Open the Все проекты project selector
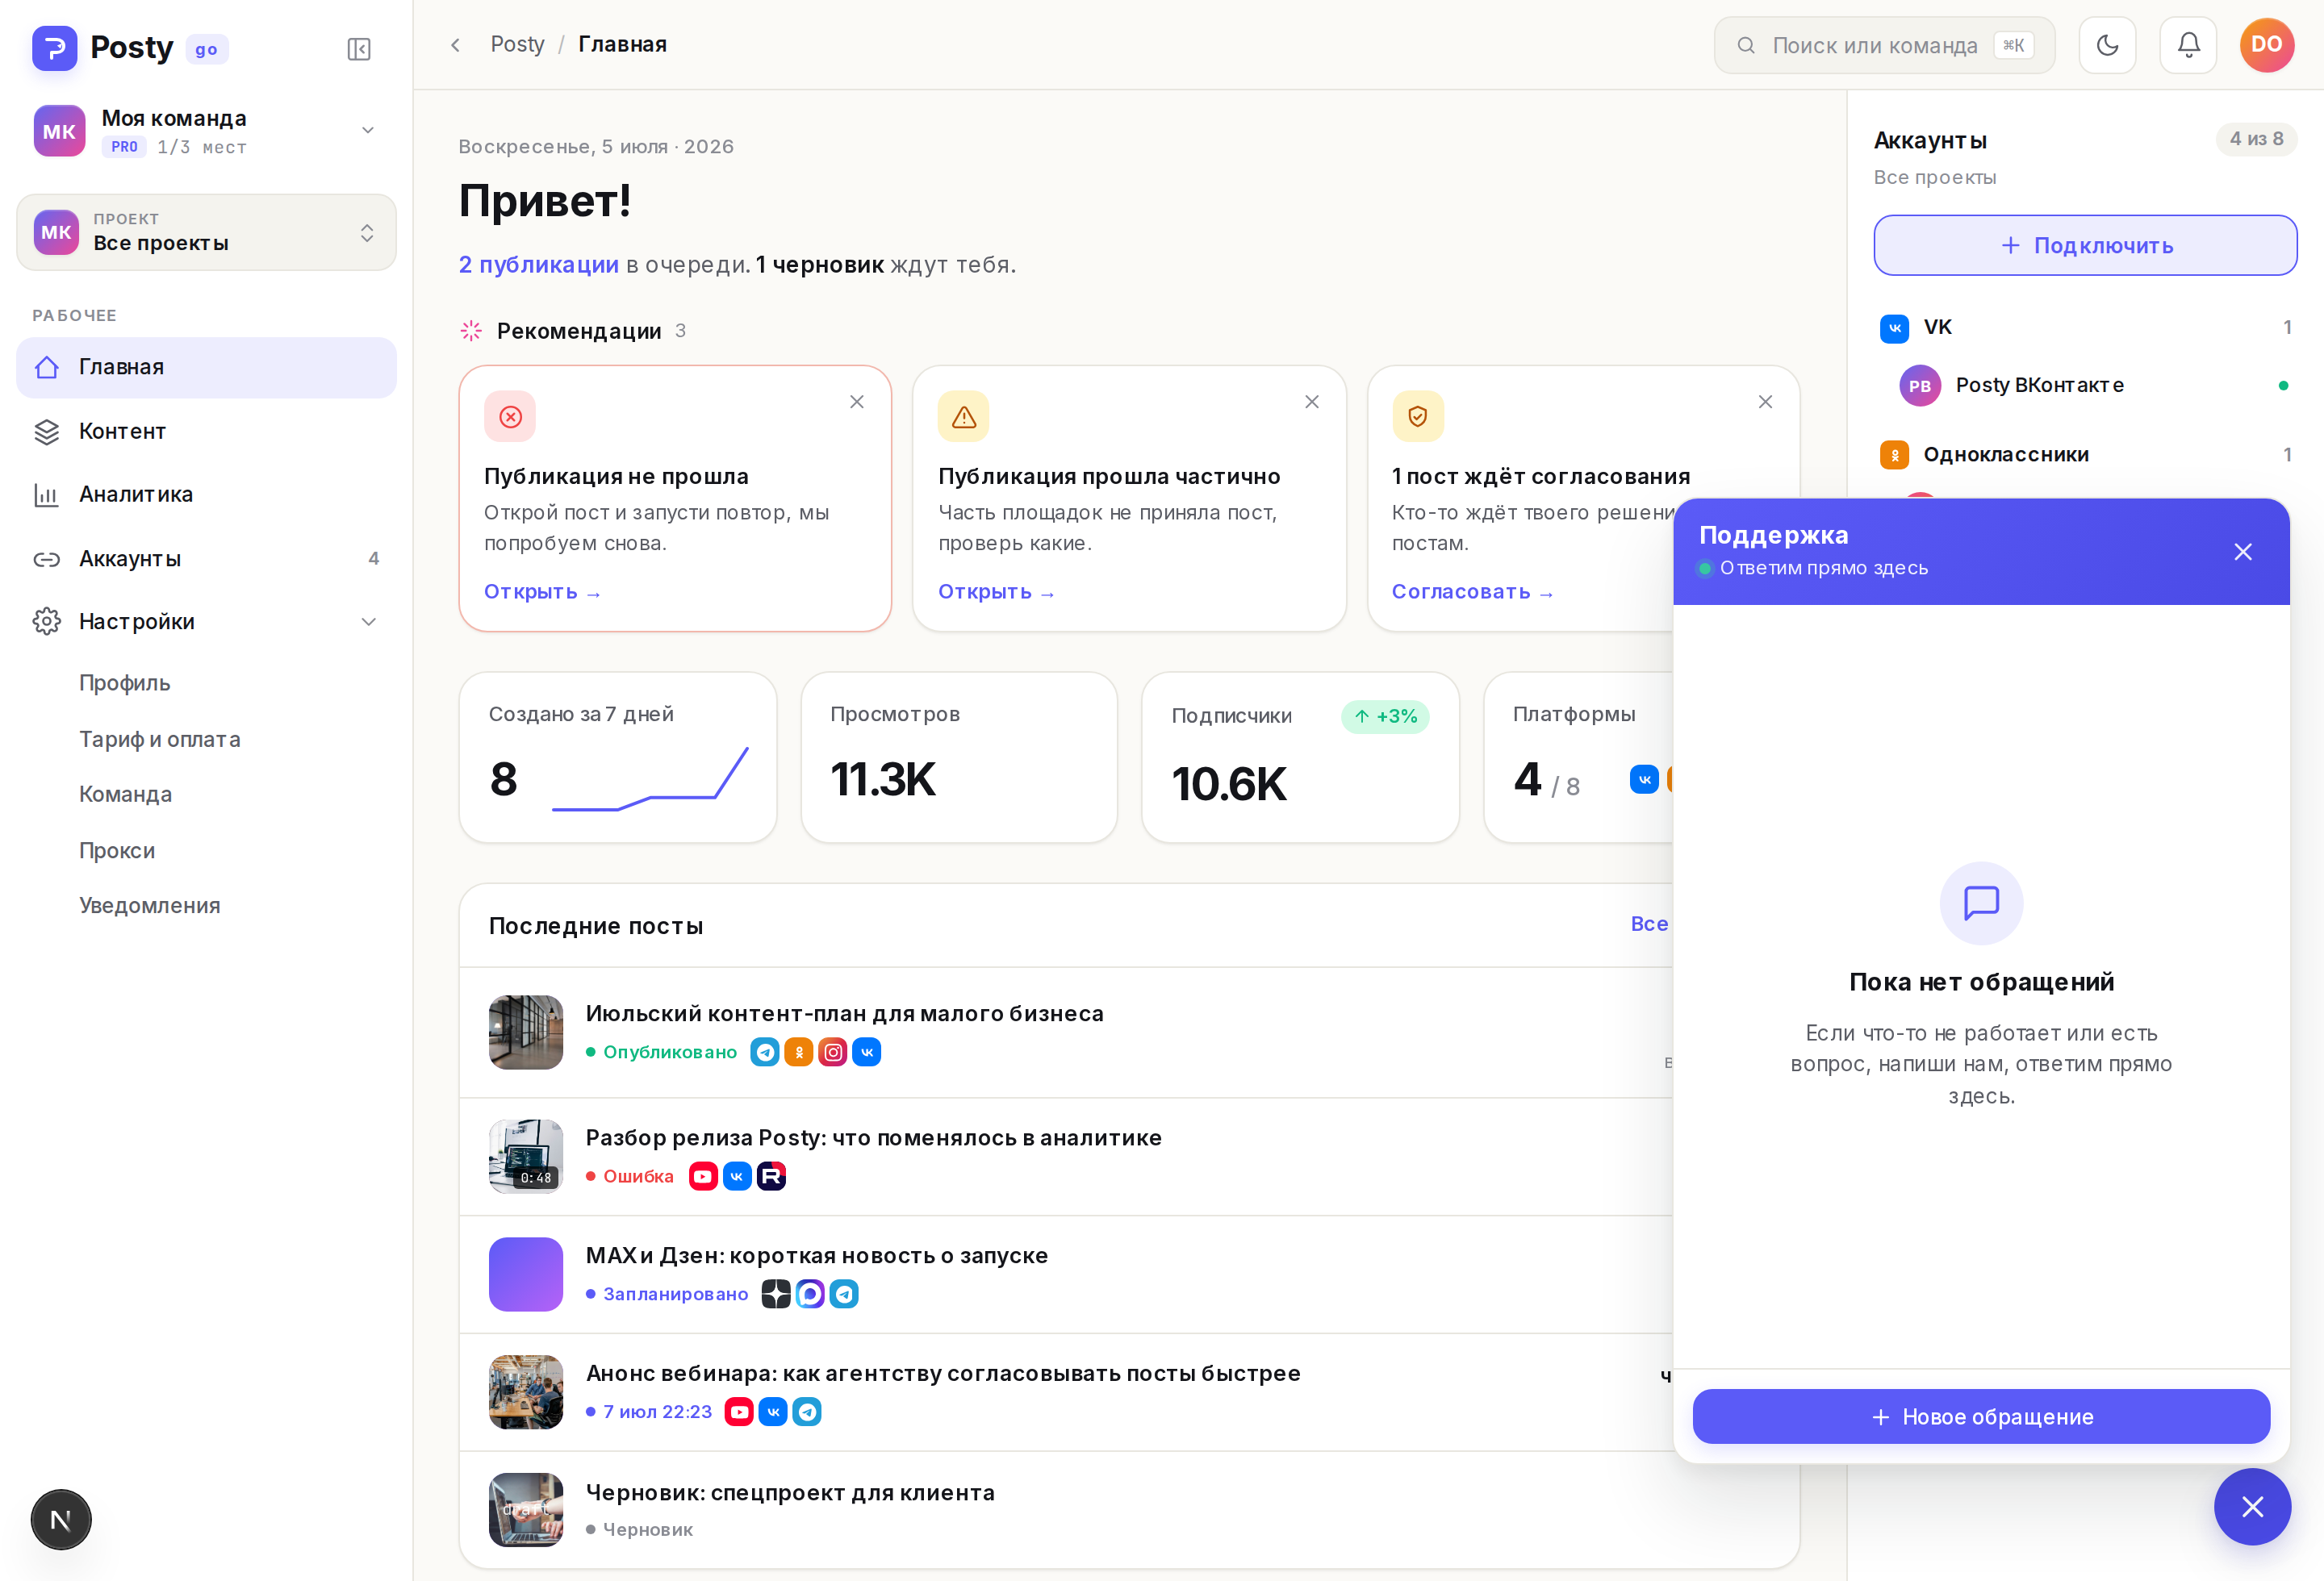 [206, 233]
